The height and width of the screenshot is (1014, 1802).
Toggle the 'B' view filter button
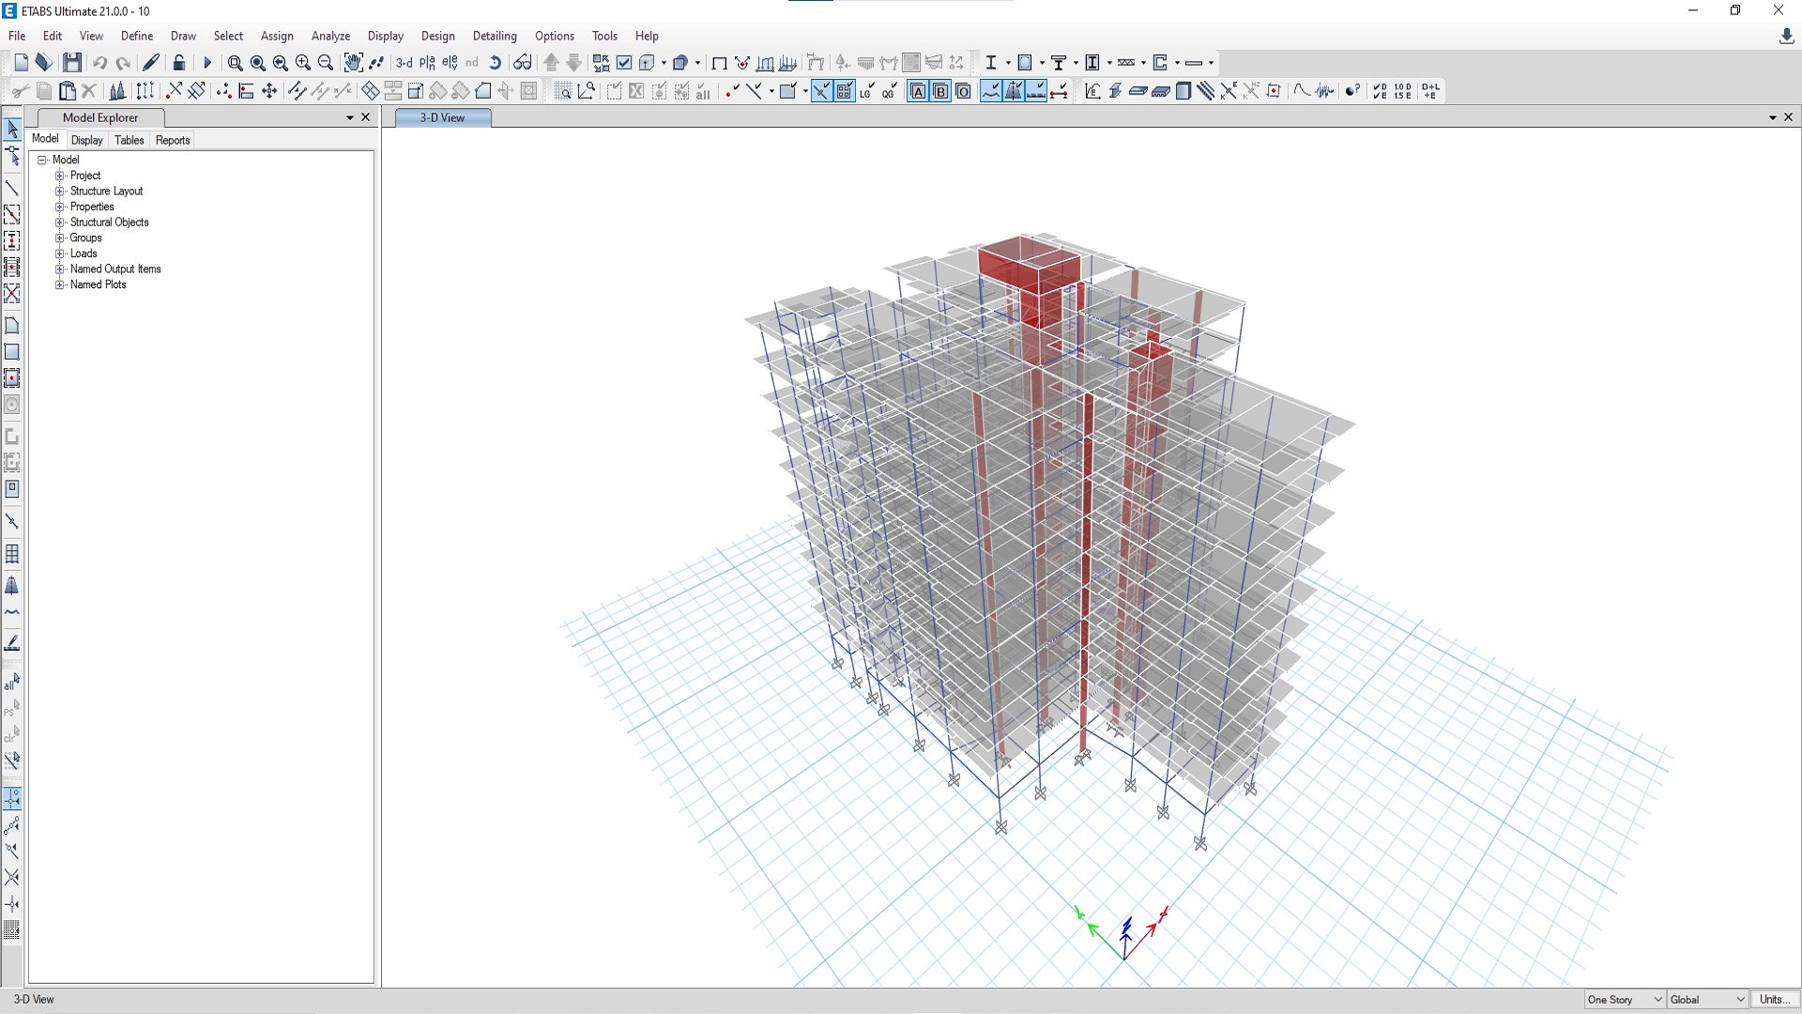pos(940,91)
